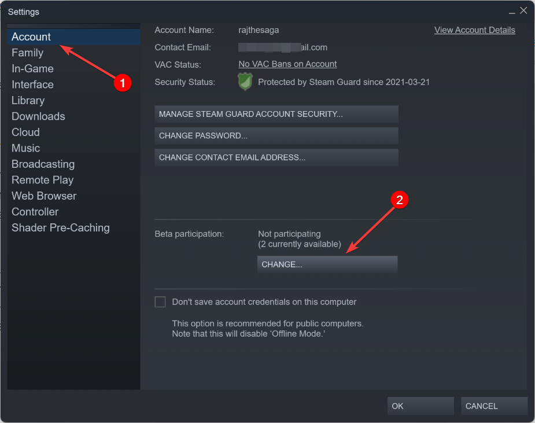Select the Account settings category

[x=73, y=37]
